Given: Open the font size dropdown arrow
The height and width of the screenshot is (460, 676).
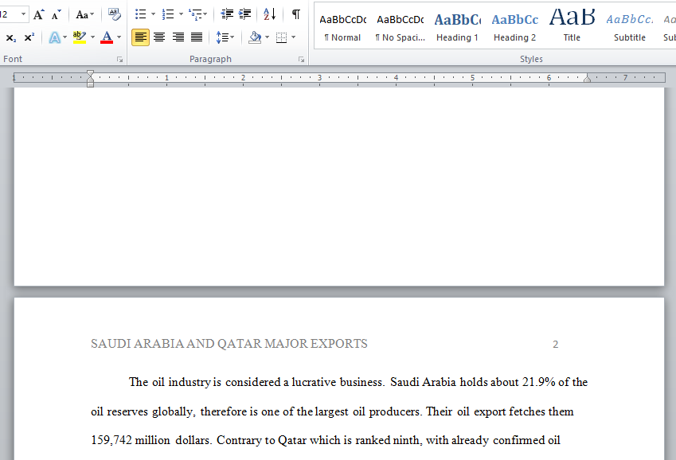Looking at the screenshot, I should coord(24,14).
